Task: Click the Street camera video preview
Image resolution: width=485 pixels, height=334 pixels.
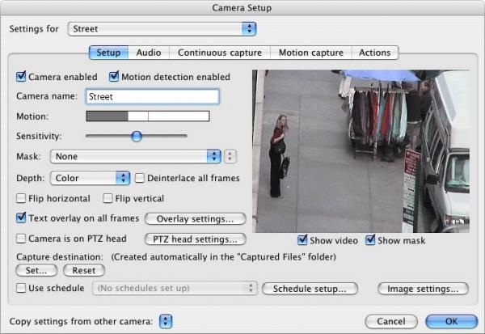Action: (361, 151)
